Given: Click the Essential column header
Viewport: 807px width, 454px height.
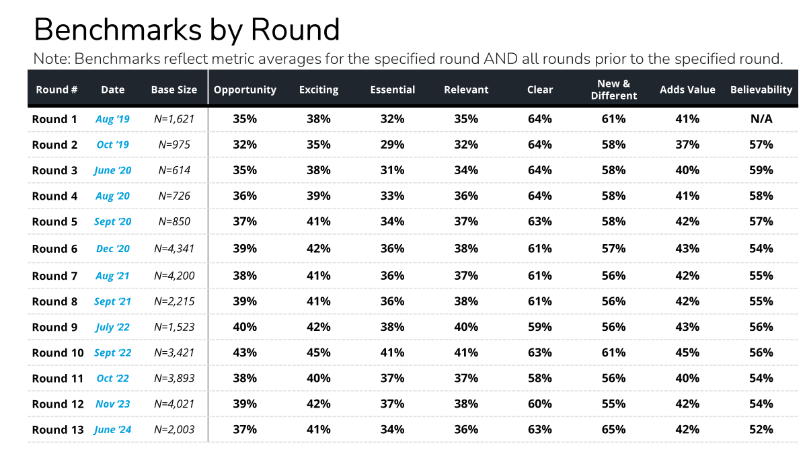Looking at the screenshot, I should pos(392,89).
